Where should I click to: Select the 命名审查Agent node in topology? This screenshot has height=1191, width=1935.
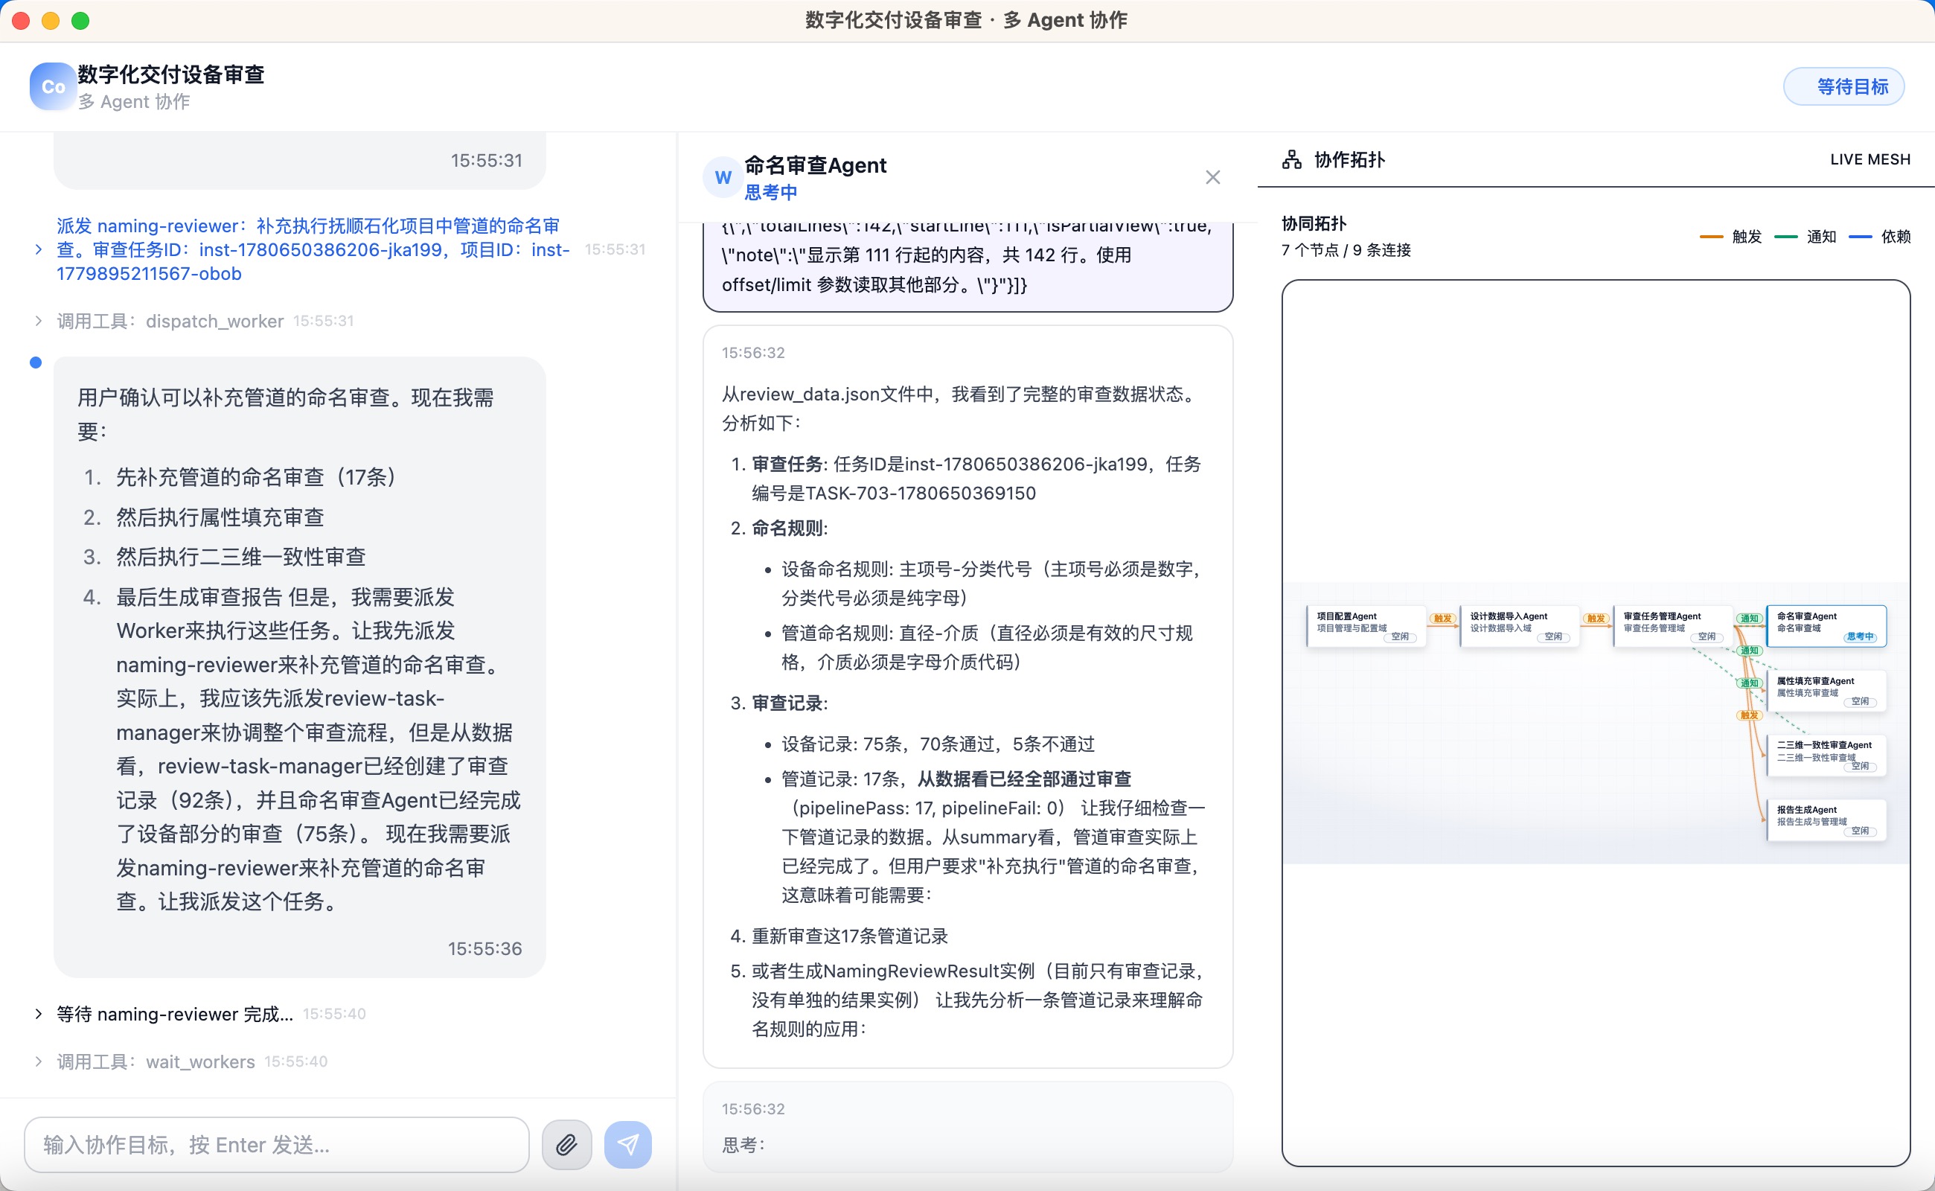[x=1826, y=626]
